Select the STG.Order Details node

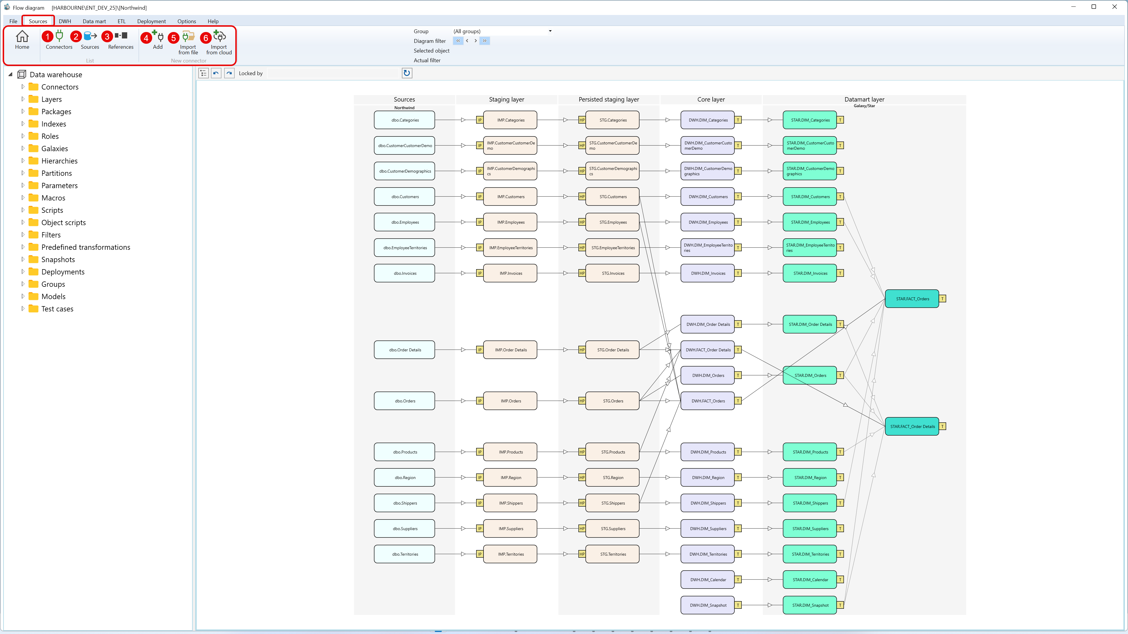tap(612, 350)
